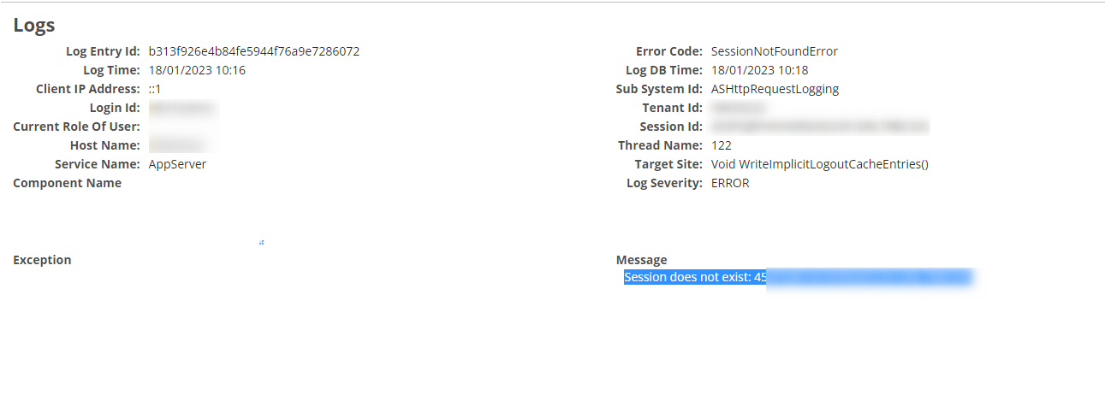Click the Message section label
The width and height of the screenshot is (1105, 395).
(641, 260)
